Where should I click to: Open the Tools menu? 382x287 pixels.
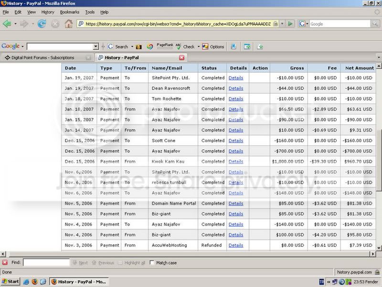pos(90,12)
